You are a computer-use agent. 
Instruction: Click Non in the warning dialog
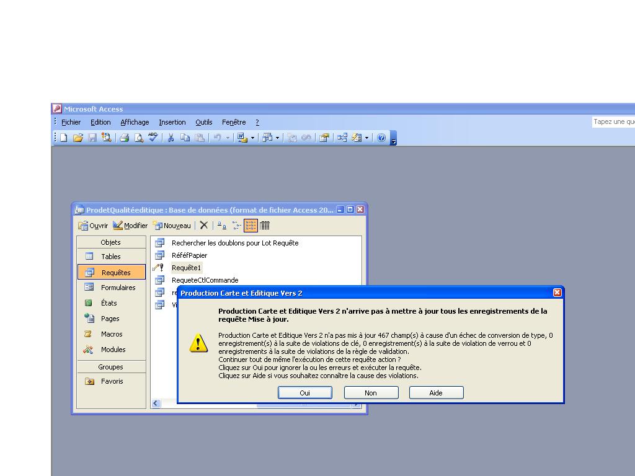[371, 392]
